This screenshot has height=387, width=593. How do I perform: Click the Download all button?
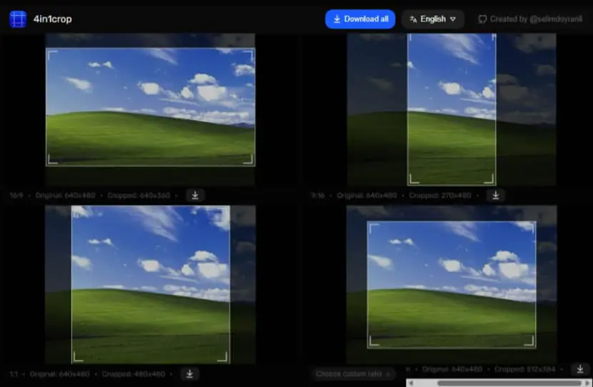coord(360,19)
